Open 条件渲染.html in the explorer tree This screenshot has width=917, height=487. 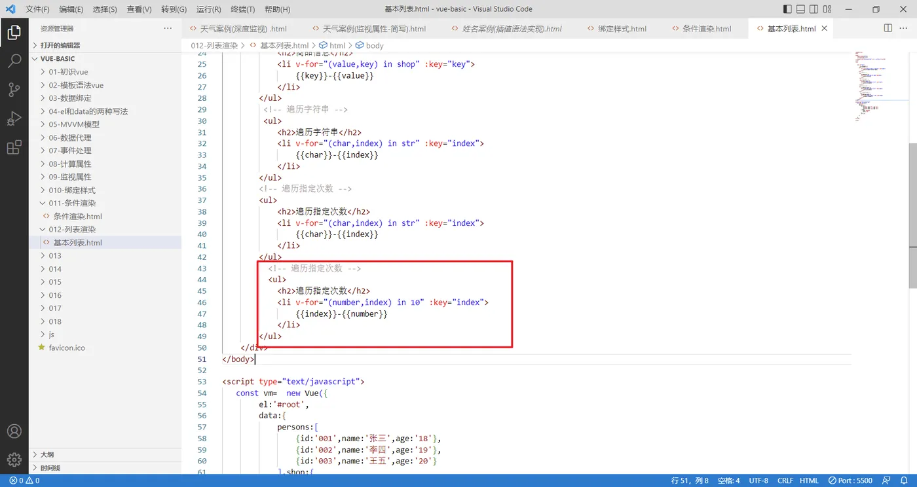[105, 216]
